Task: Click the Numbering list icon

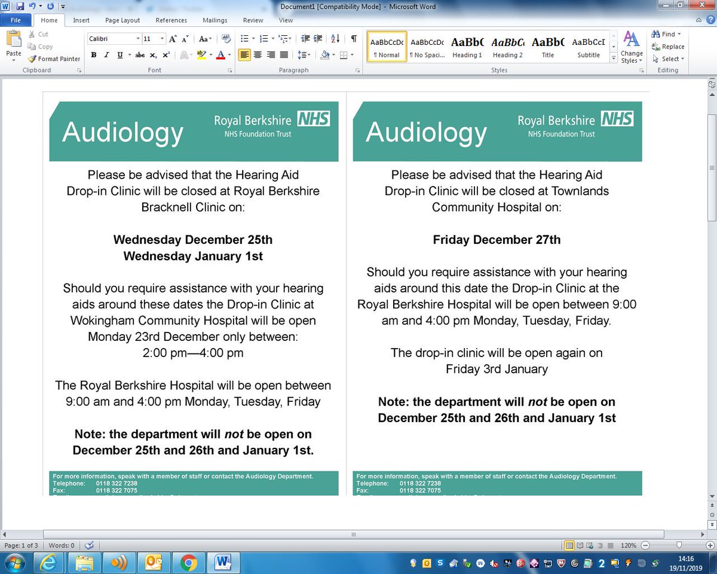Action: (x=263, y=39)
